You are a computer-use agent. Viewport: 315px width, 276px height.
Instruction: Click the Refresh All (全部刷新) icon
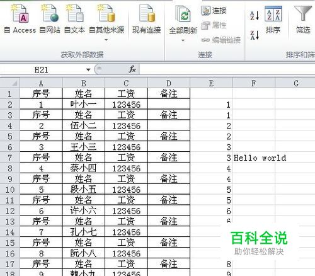click(x=183, y=14)
